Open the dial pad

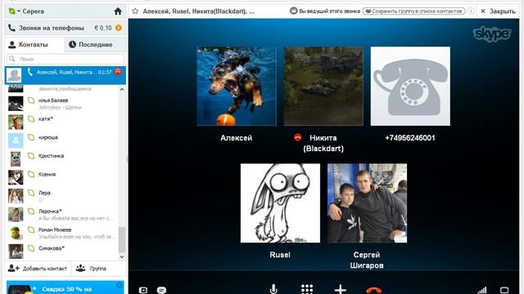[x=307, y=289]
